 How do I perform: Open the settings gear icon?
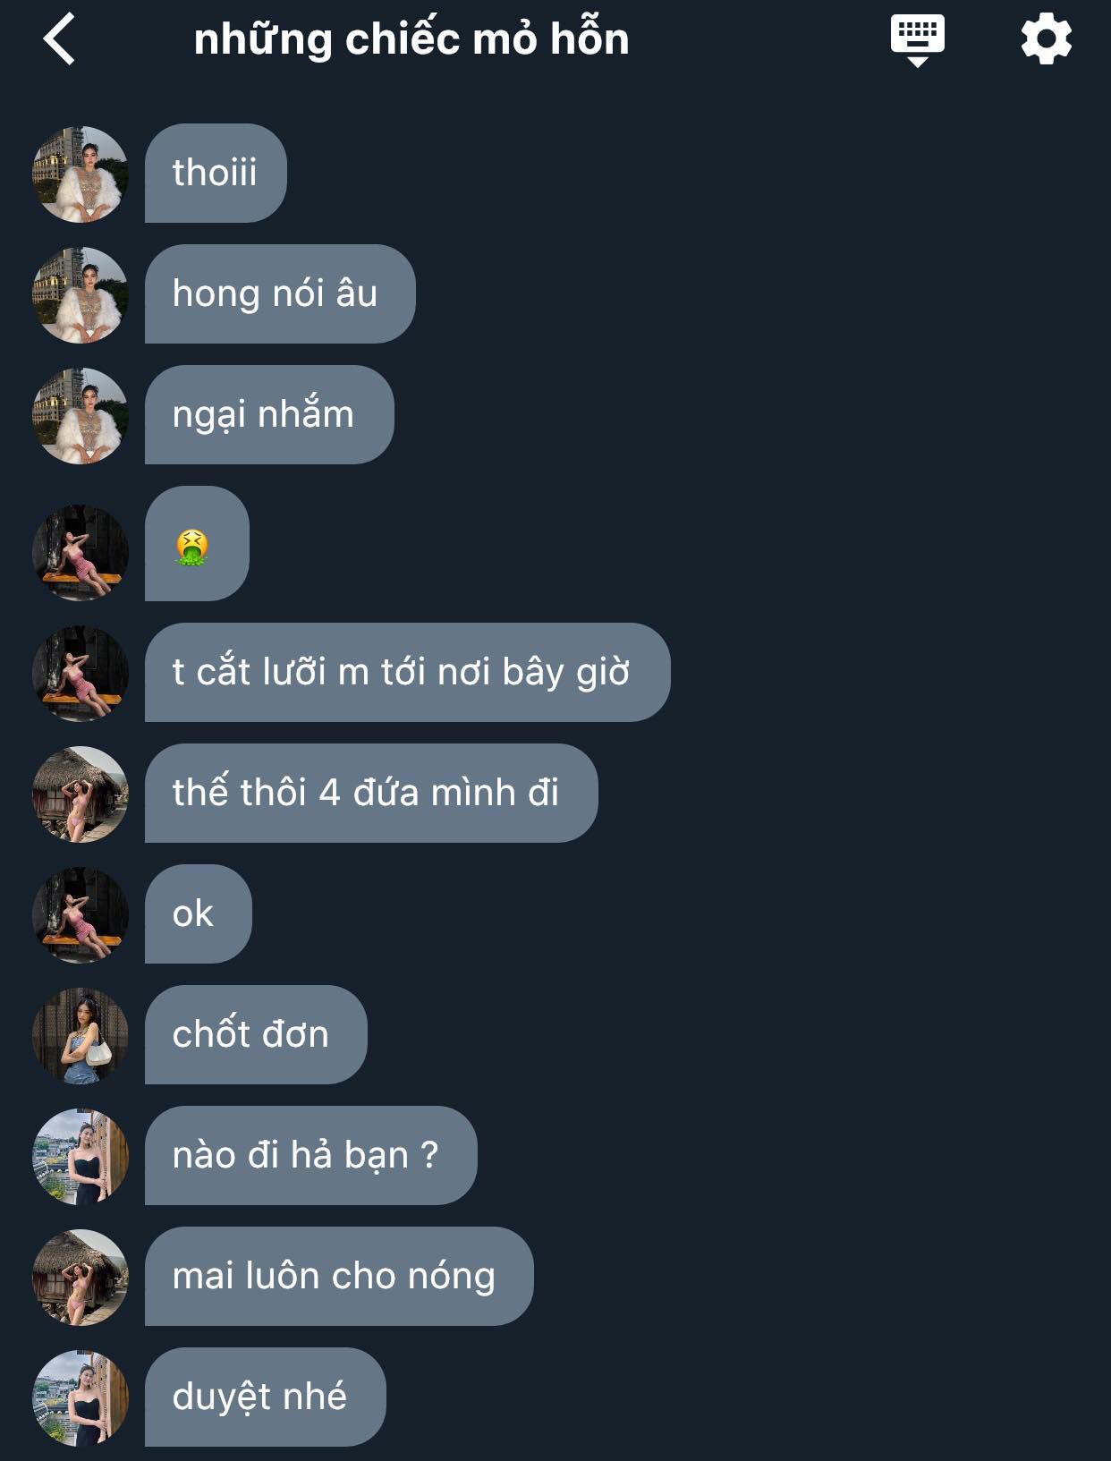click(1046, 39)
